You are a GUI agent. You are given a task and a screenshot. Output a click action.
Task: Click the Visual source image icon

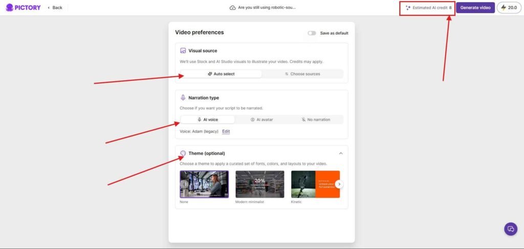tap(183, 51)
